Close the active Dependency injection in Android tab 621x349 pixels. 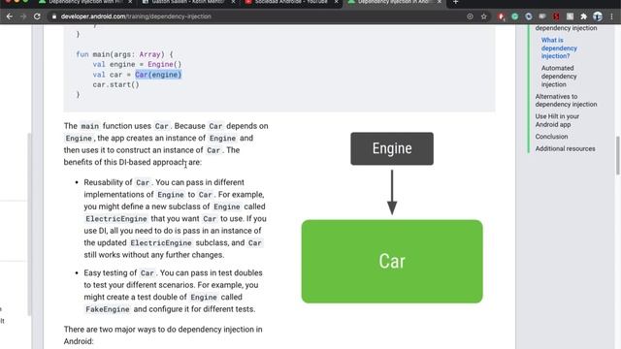click(x=440, y=2)
